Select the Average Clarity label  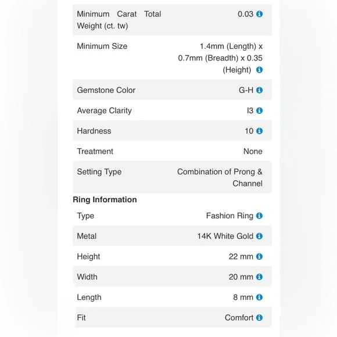click(104, 110)
